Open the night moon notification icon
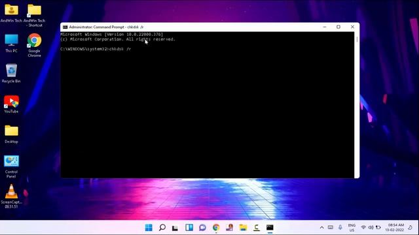 pos(410,228)
